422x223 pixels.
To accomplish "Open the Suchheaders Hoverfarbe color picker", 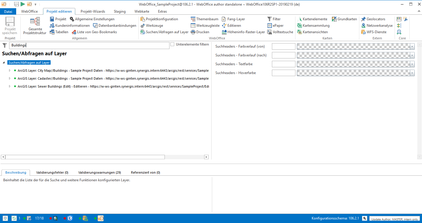I will click(x=412, y=73).
